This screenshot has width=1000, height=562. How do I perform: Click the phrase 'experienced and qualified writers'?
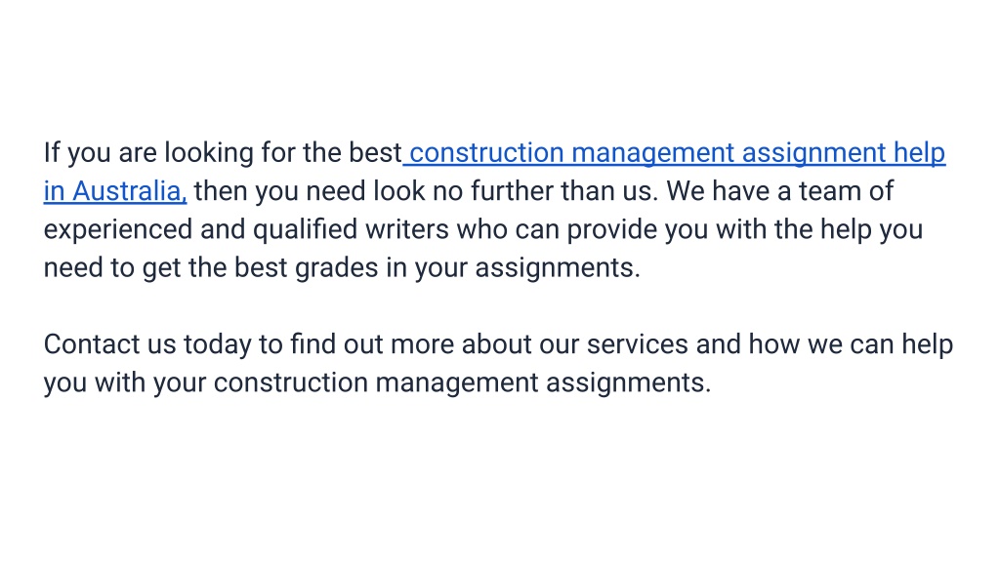click(x=246, y=230)
